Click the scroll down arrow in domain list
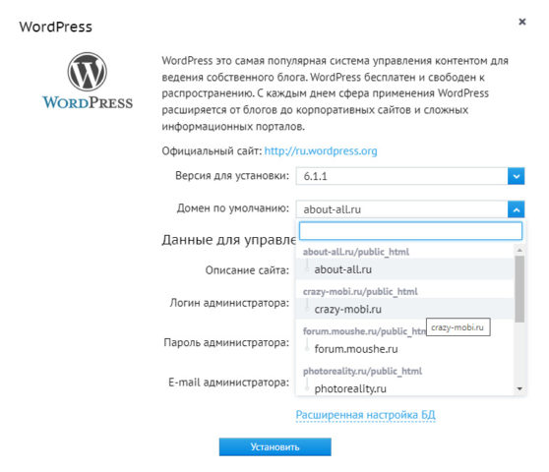The image size is (549, 472). [519, 388]
